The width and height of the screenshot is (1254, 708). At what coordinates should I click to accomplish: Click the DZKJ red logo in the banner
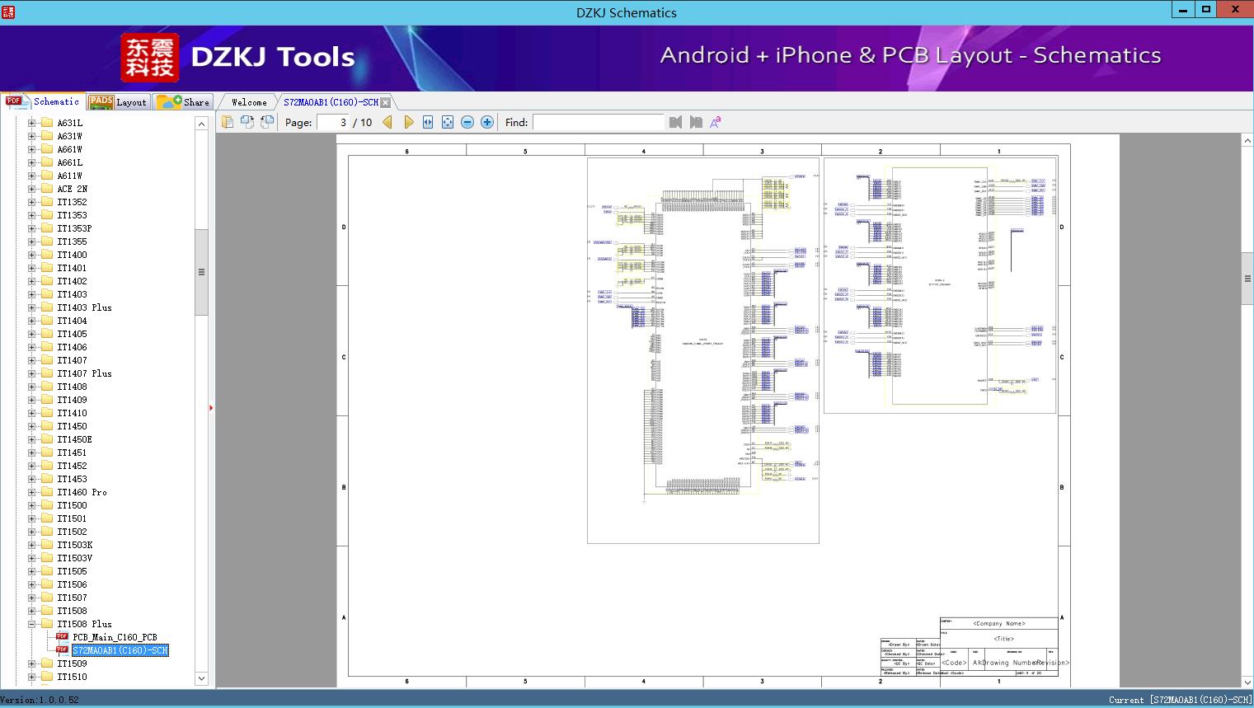pyautogui.click(x=150, y=58)
